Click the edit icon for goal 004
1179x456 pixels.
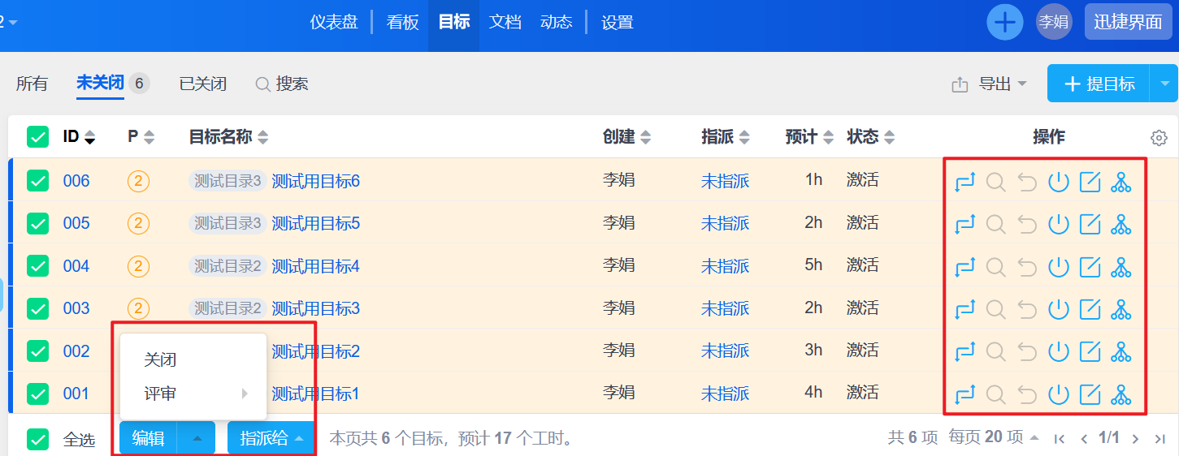pos(1090,267)
